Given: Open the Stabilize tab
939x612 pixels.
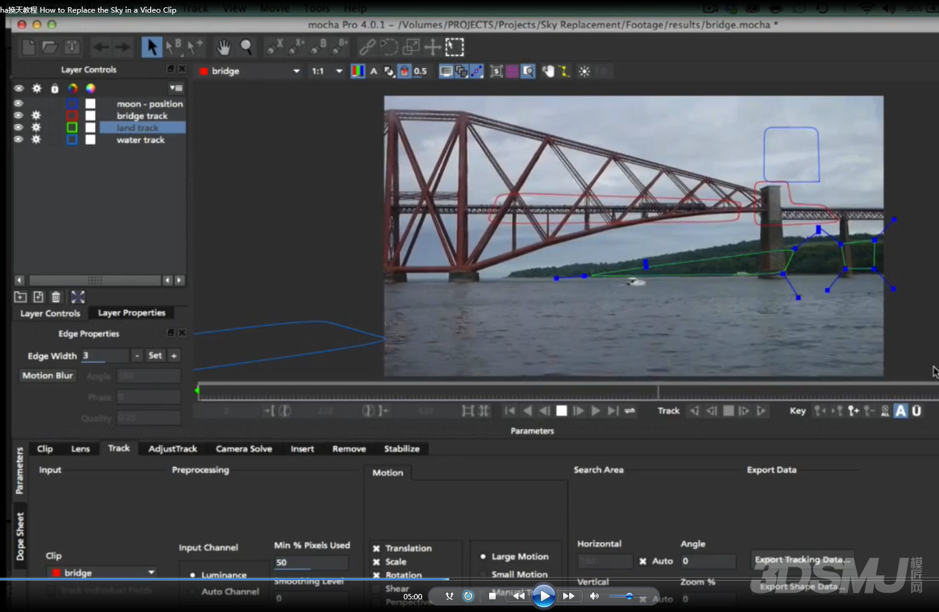Looking at the screenshot, I should point(402,449).
